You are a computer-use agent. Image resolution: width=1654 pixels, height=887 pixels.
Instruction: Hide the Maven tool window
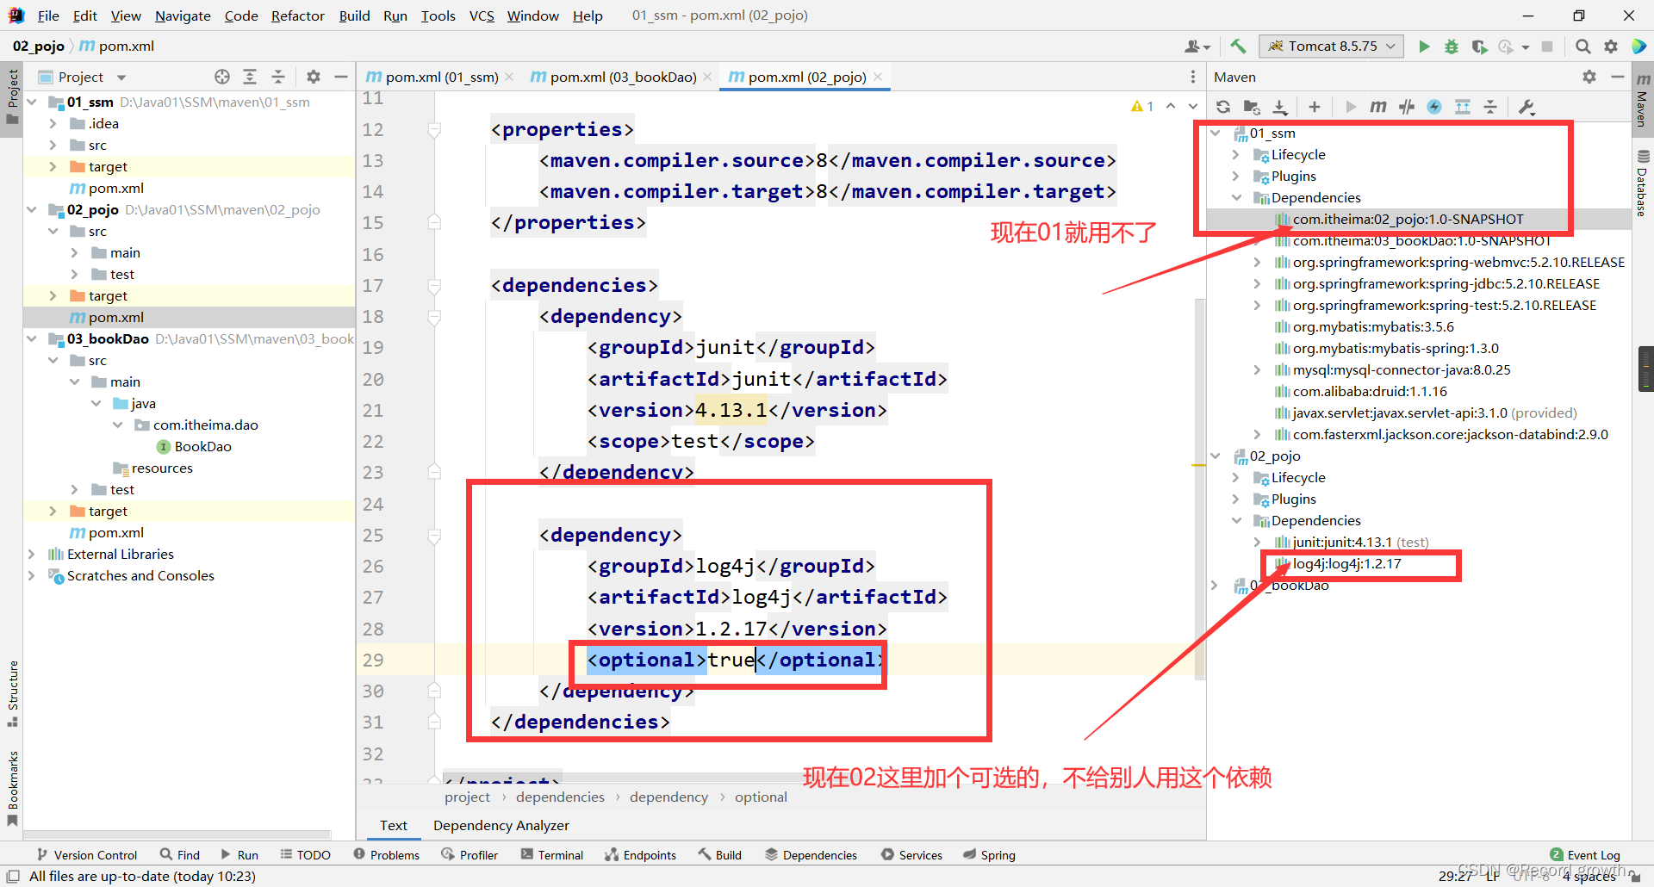pos(1618,77)
